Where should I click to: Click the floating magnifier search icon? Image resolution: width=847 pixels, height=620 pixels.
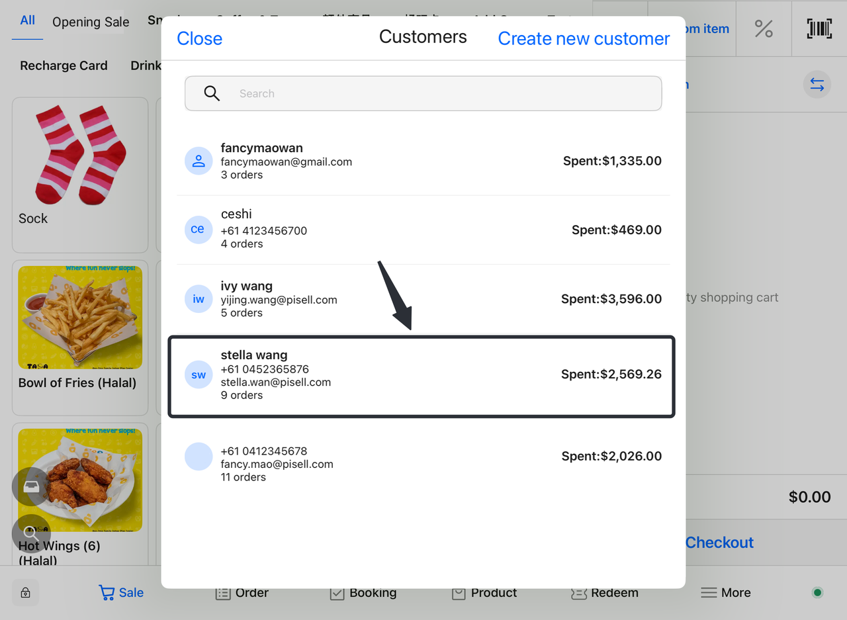(31, 533)
